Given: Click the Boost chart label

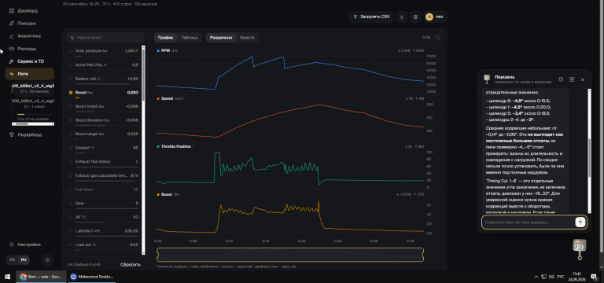Looking at the screenshot, I should 168,195.
